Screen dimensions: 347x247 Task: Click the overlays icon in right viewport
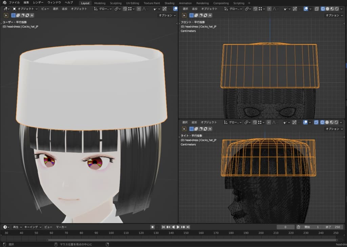(x=306, y=122)
